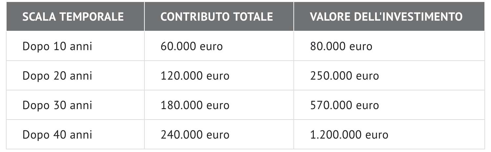
Task: Select the 'Dopo 30 anni' cell
Action: [57, 105]
